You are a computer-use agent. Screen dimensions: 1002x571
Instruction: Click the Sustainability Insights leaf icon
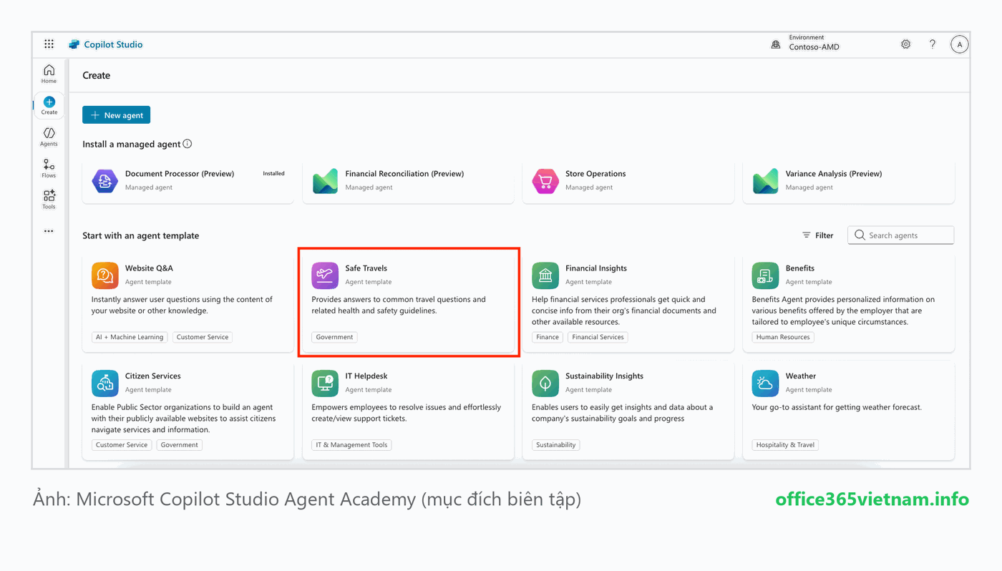pyautogui.click(x=545, y=384)
